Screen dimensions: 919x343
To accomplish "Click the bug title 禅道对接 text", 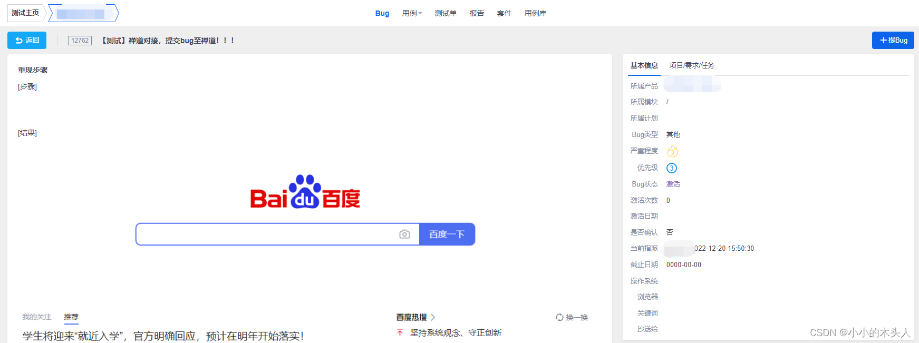I will tap(168, 41).
